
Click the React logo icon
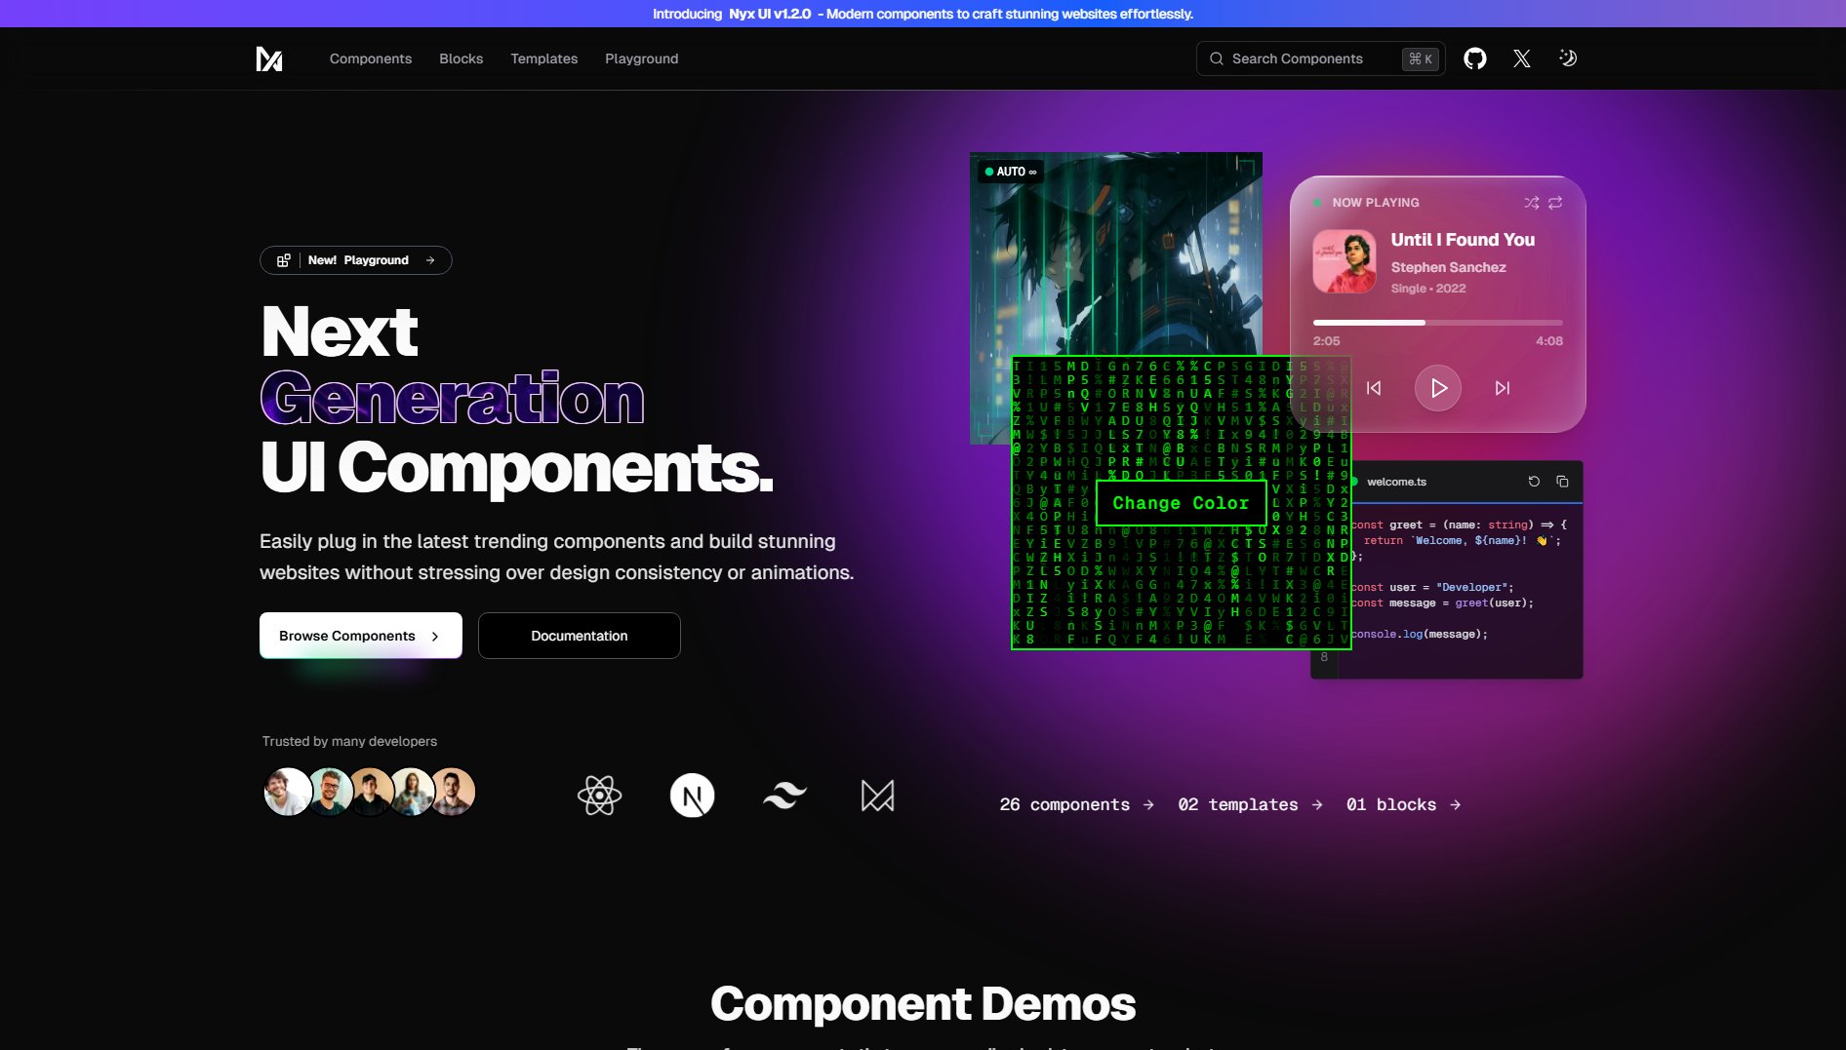point(599,796)
